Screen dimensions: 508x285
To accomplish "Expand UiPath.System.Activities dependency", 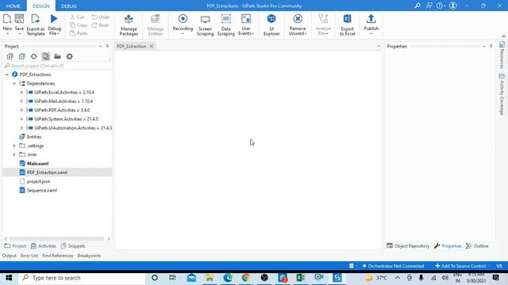I will click(21, 119).
